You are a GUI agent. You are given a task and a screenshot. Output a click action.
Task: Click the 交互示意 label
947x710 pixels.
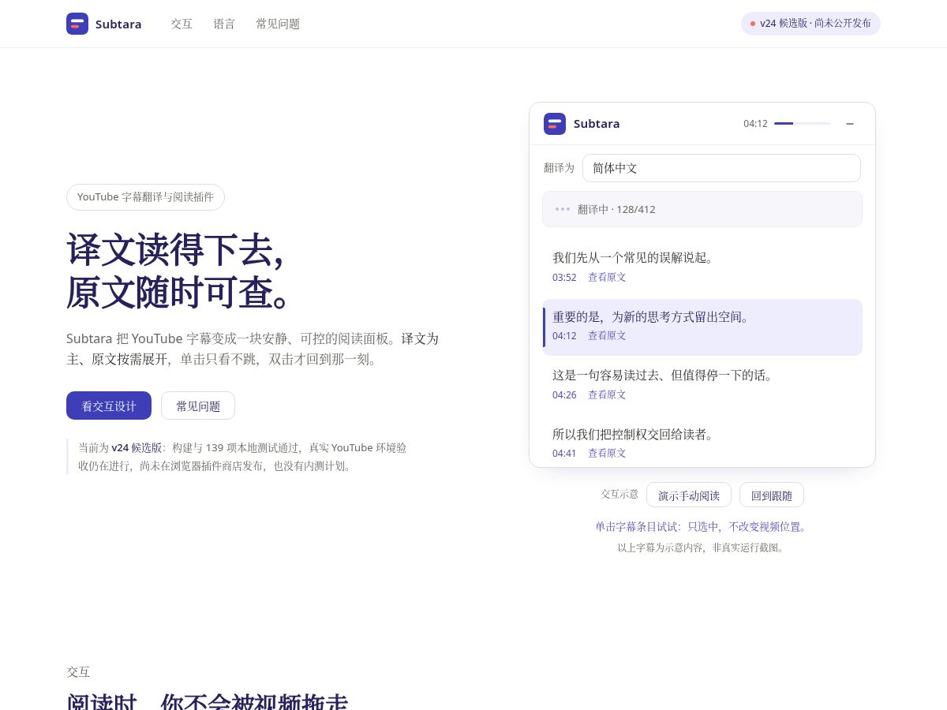(x=619, y=494)
